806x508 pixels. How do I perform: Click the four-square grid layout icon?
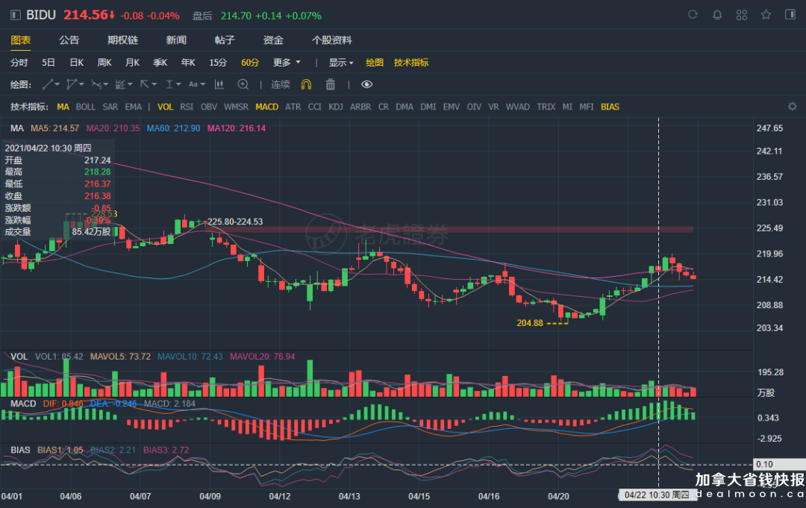pos(741,15)
